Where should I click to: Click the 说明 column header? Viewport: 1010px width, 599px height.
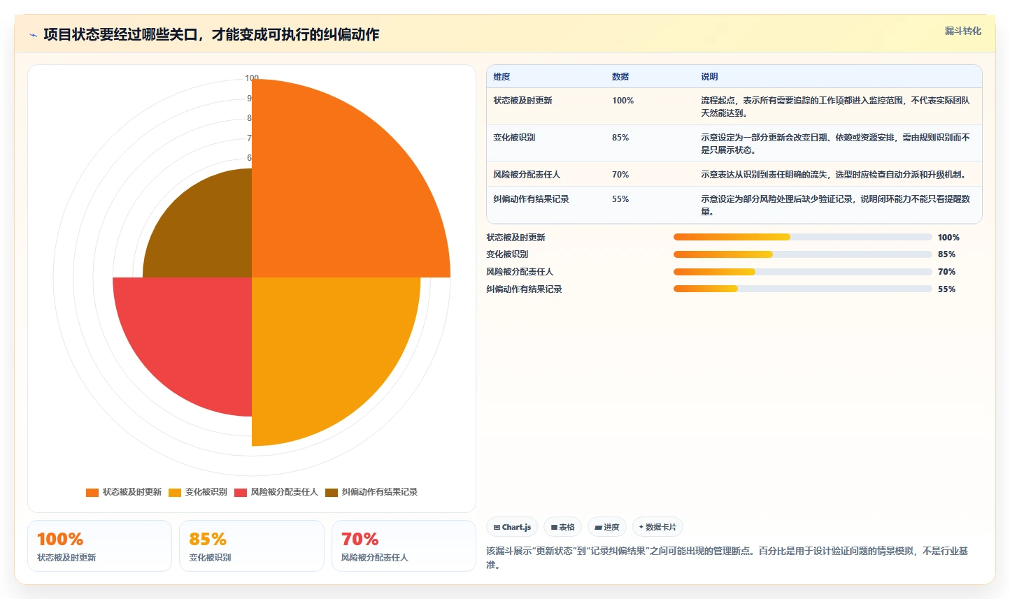point(709,77)
